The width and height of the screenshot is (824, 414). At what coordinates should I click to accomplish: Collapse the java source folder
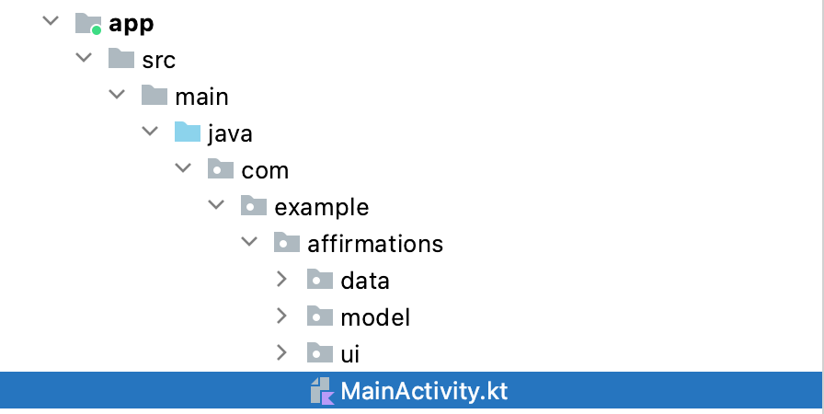pyautogui.click(x=149, y=133)
